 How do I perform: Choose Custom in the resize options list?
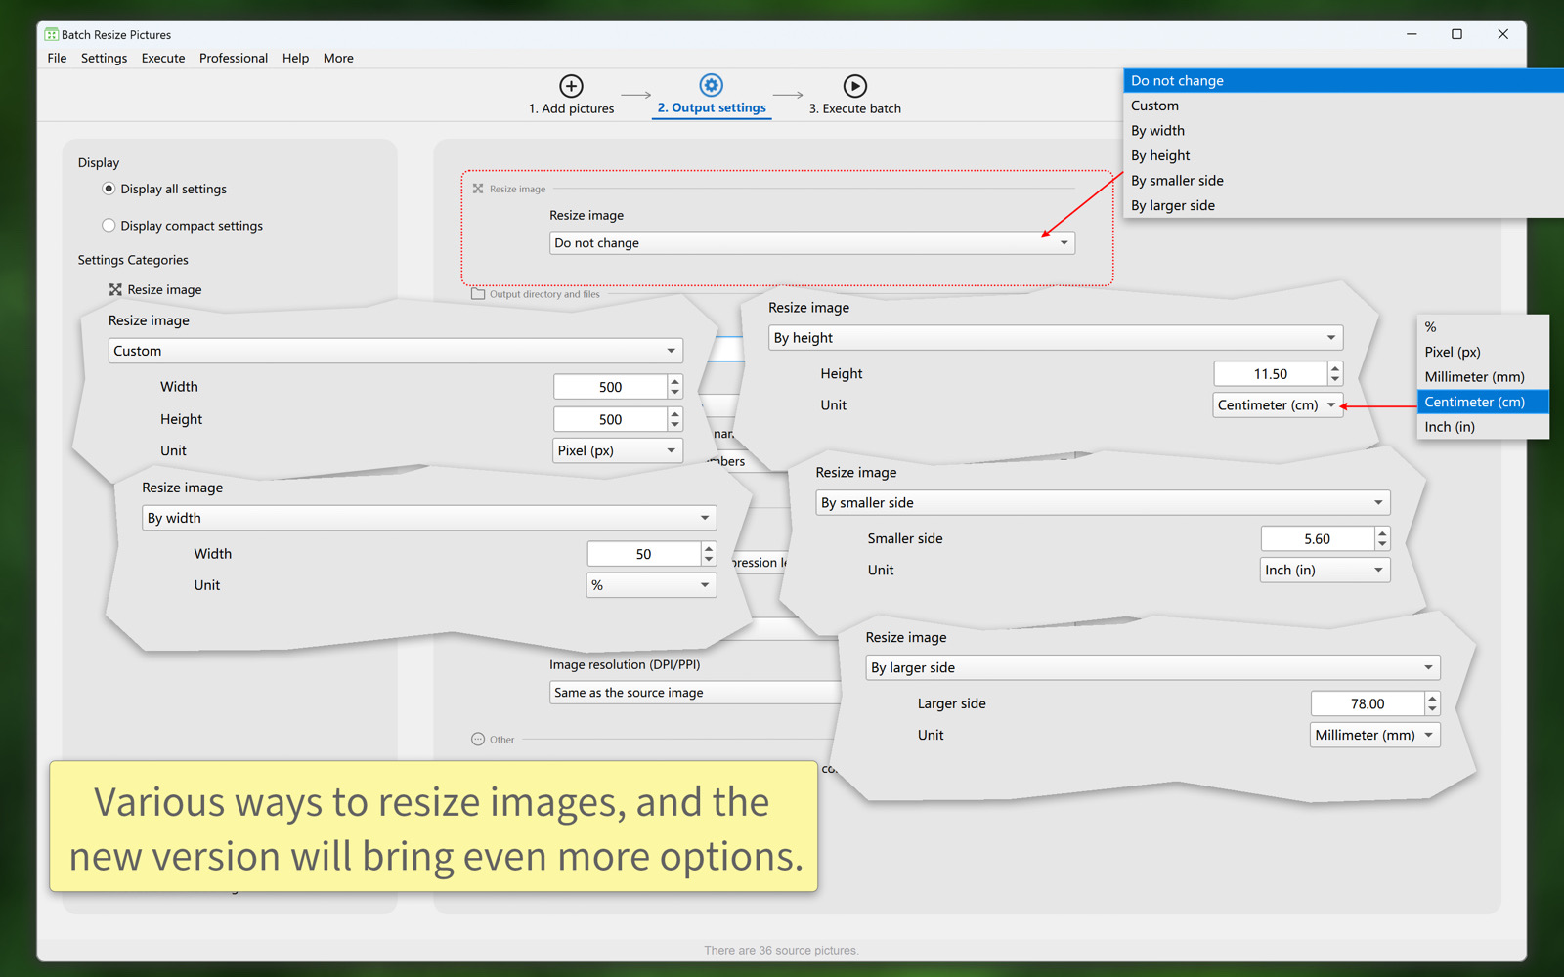(1344, 106)
